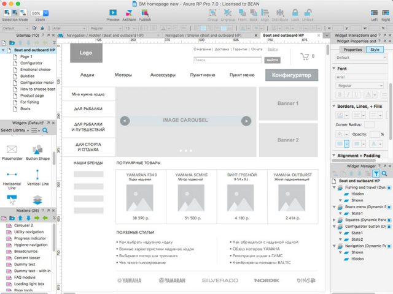
Task: Open the font color picker in Style panel
Action: [x=370, y=94]
